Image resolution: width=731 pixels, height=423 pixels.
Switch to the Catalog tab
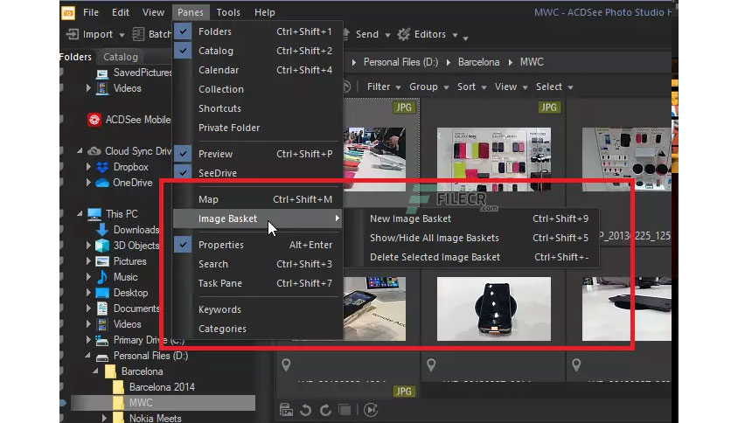(121, 57)
